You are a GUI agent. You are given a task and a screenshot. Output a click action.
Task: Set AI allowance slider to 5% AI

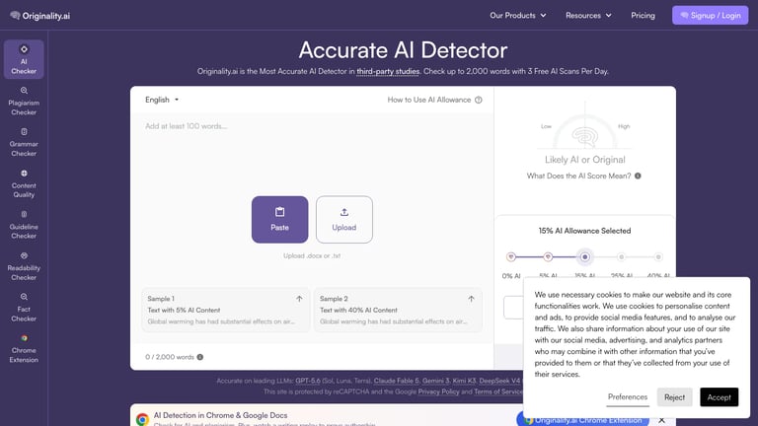pyautogui.click(x=548, y=257)
